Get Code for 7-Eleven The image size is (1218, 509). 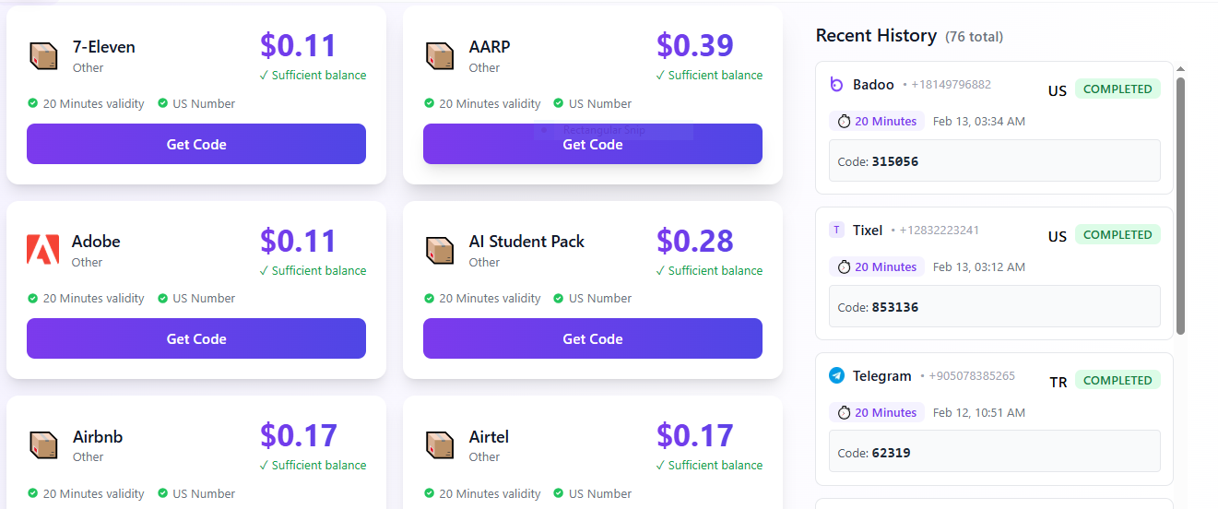coord(196,144)
